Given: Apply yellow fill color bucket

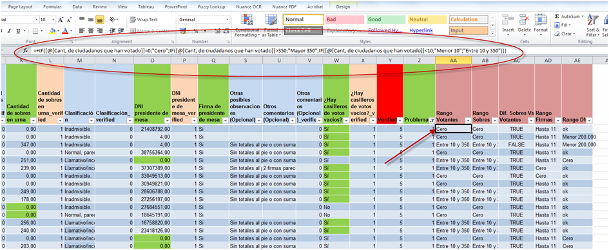Looking at the screenshot, I should click(52, 31).
